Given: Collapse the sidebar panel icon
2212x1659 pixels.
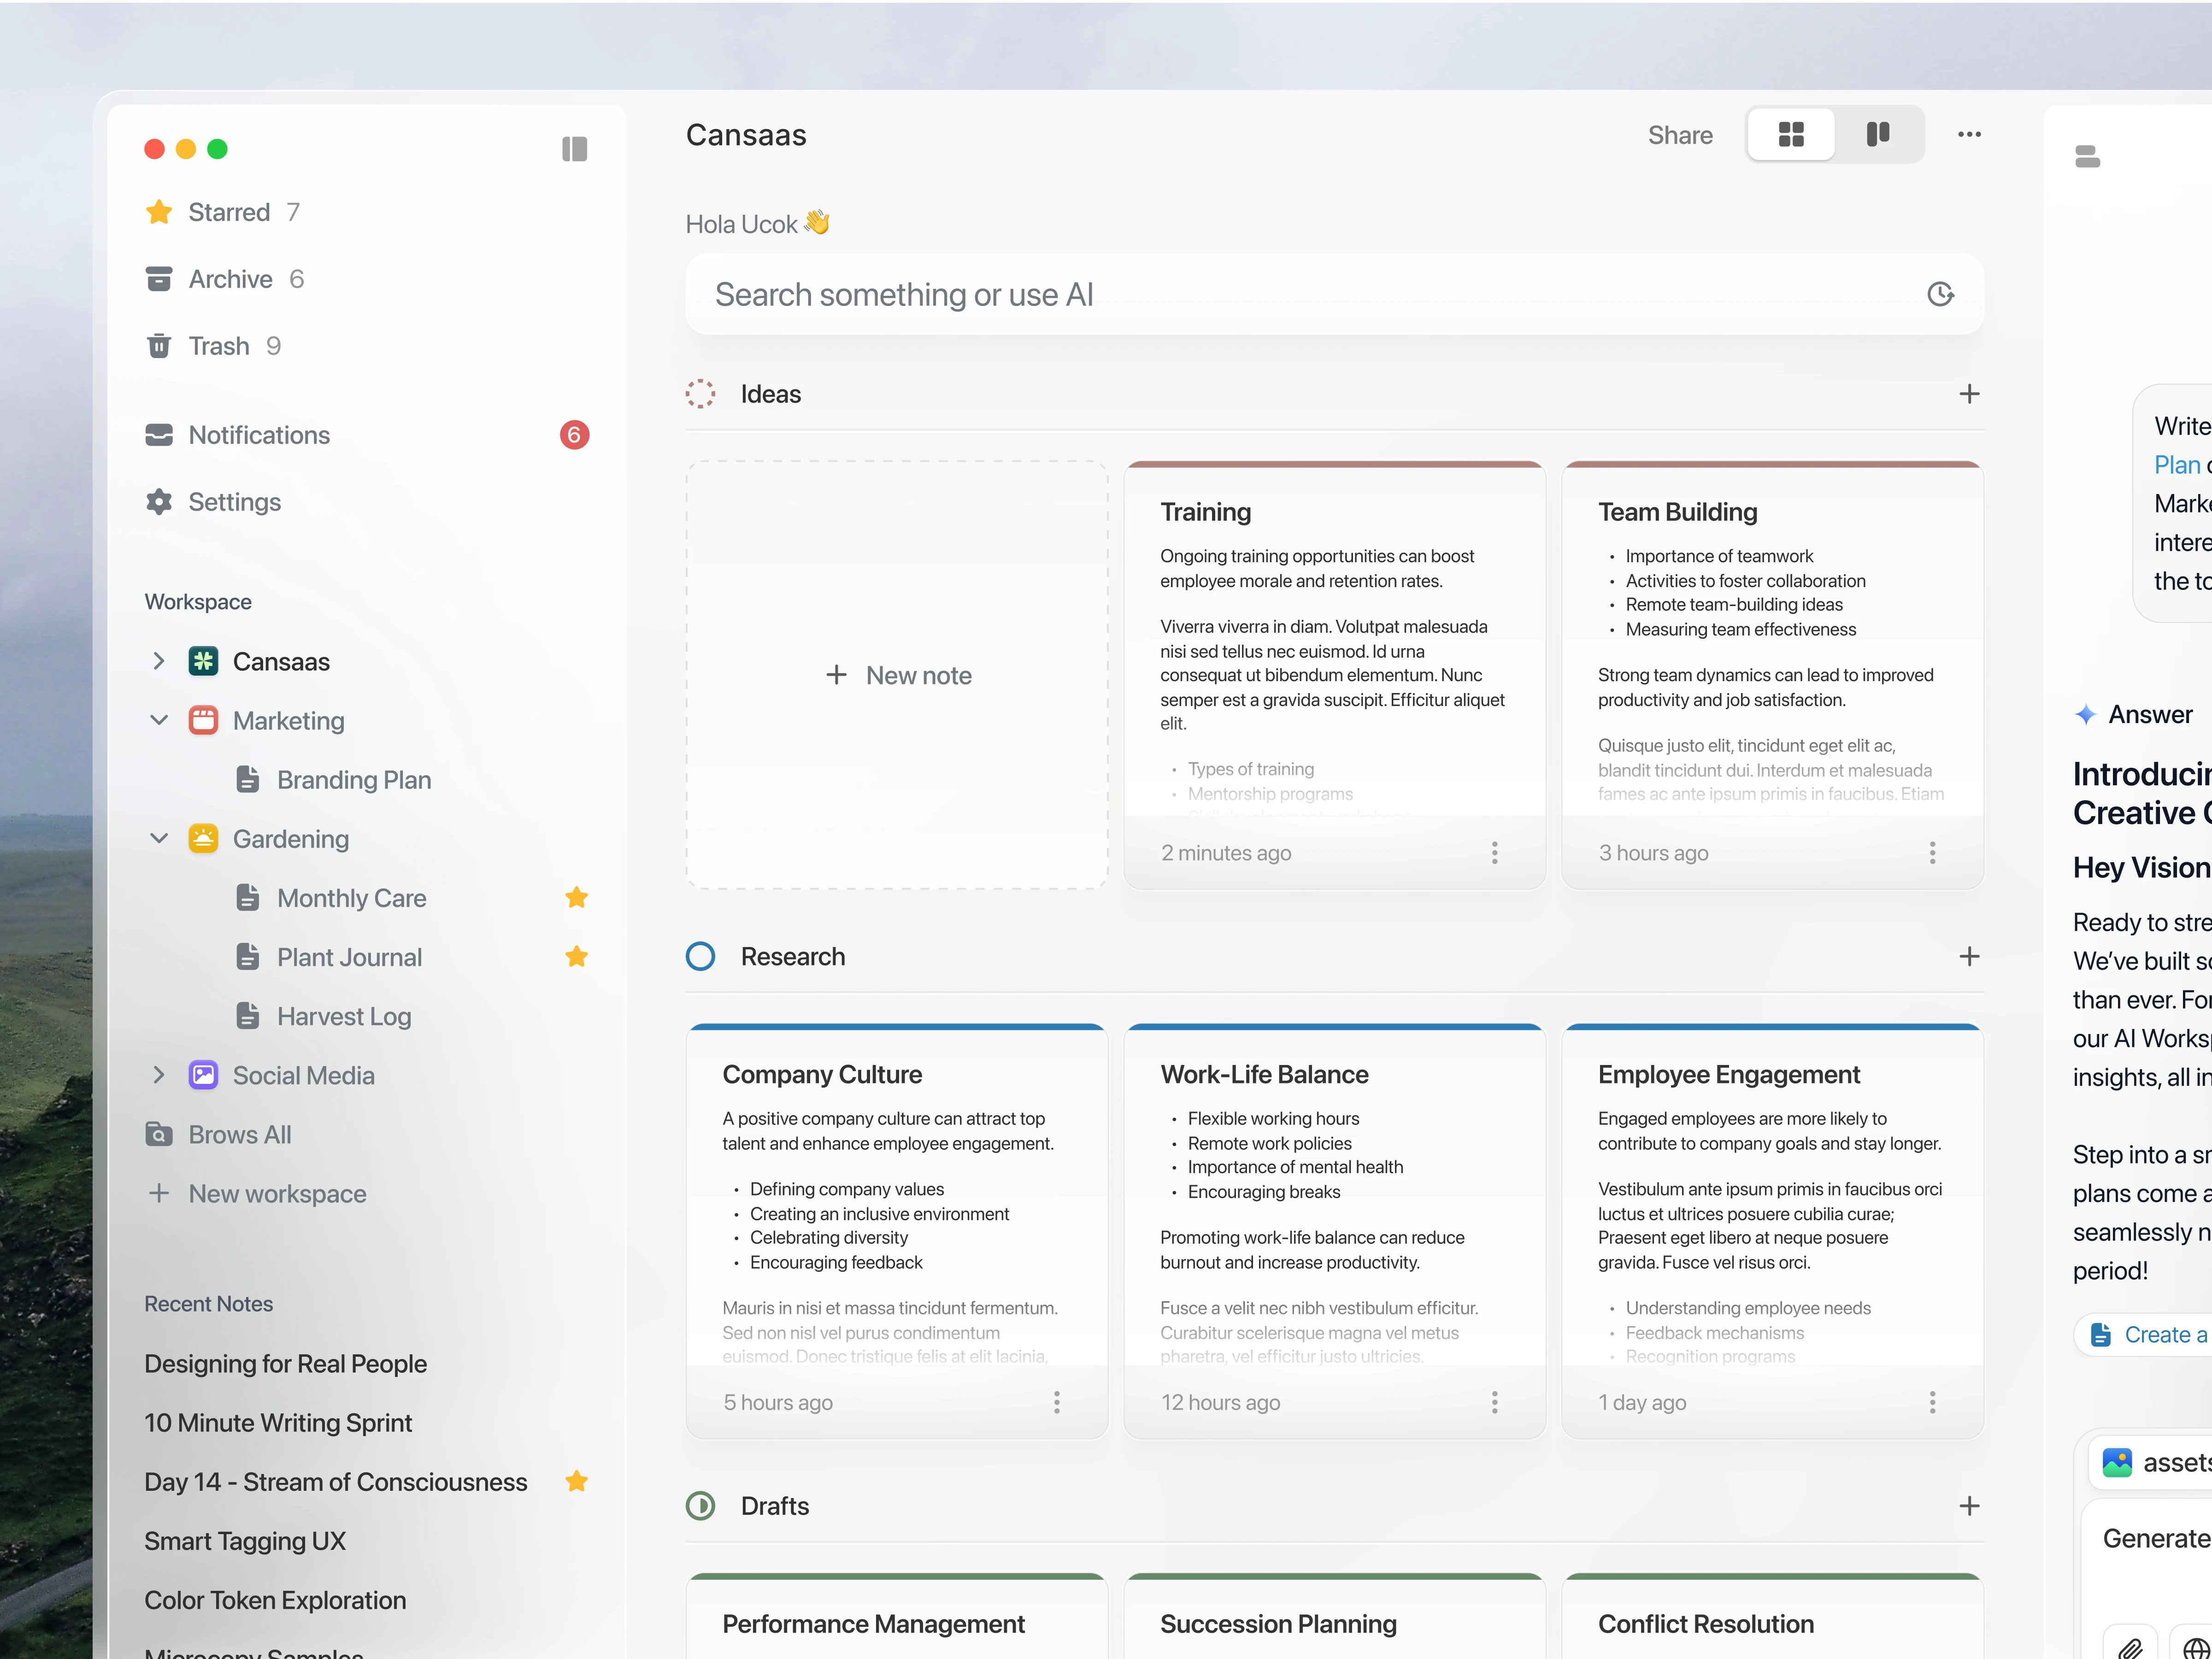Looking at the screenshot, I should pos(574,149).
